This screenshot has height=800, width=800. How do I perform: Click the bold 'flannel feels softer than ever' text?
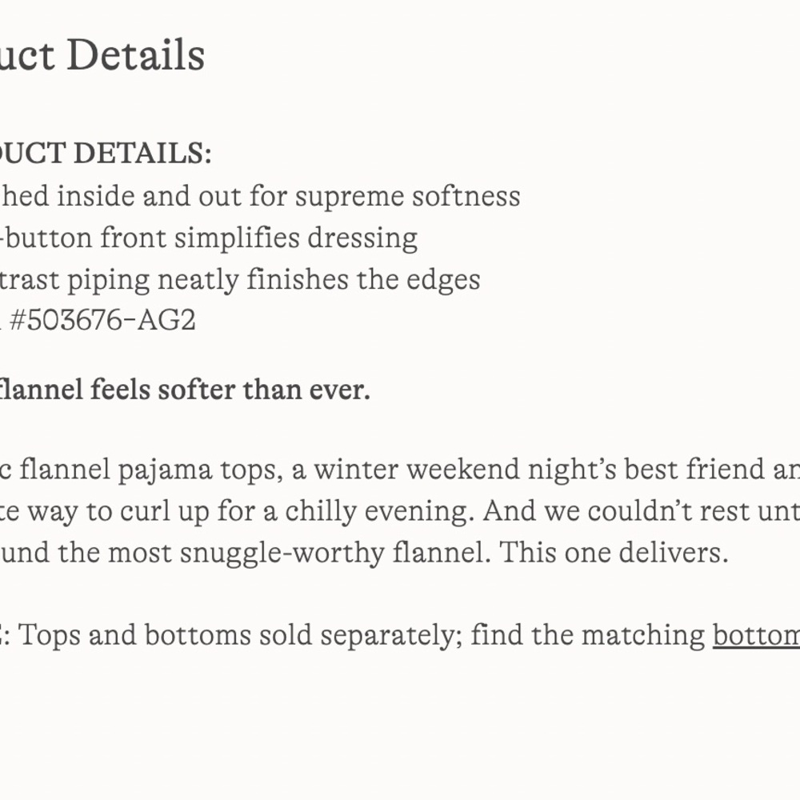[185, 390]
